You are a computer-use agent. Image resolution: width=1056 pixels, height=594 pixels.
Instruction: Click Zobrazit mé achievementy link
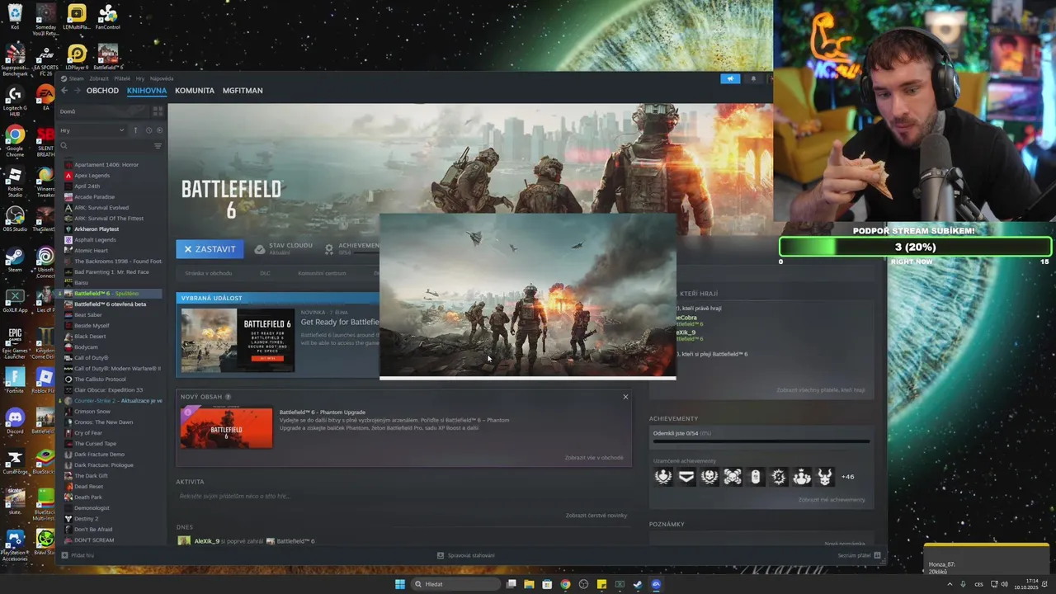pos(832,500)
